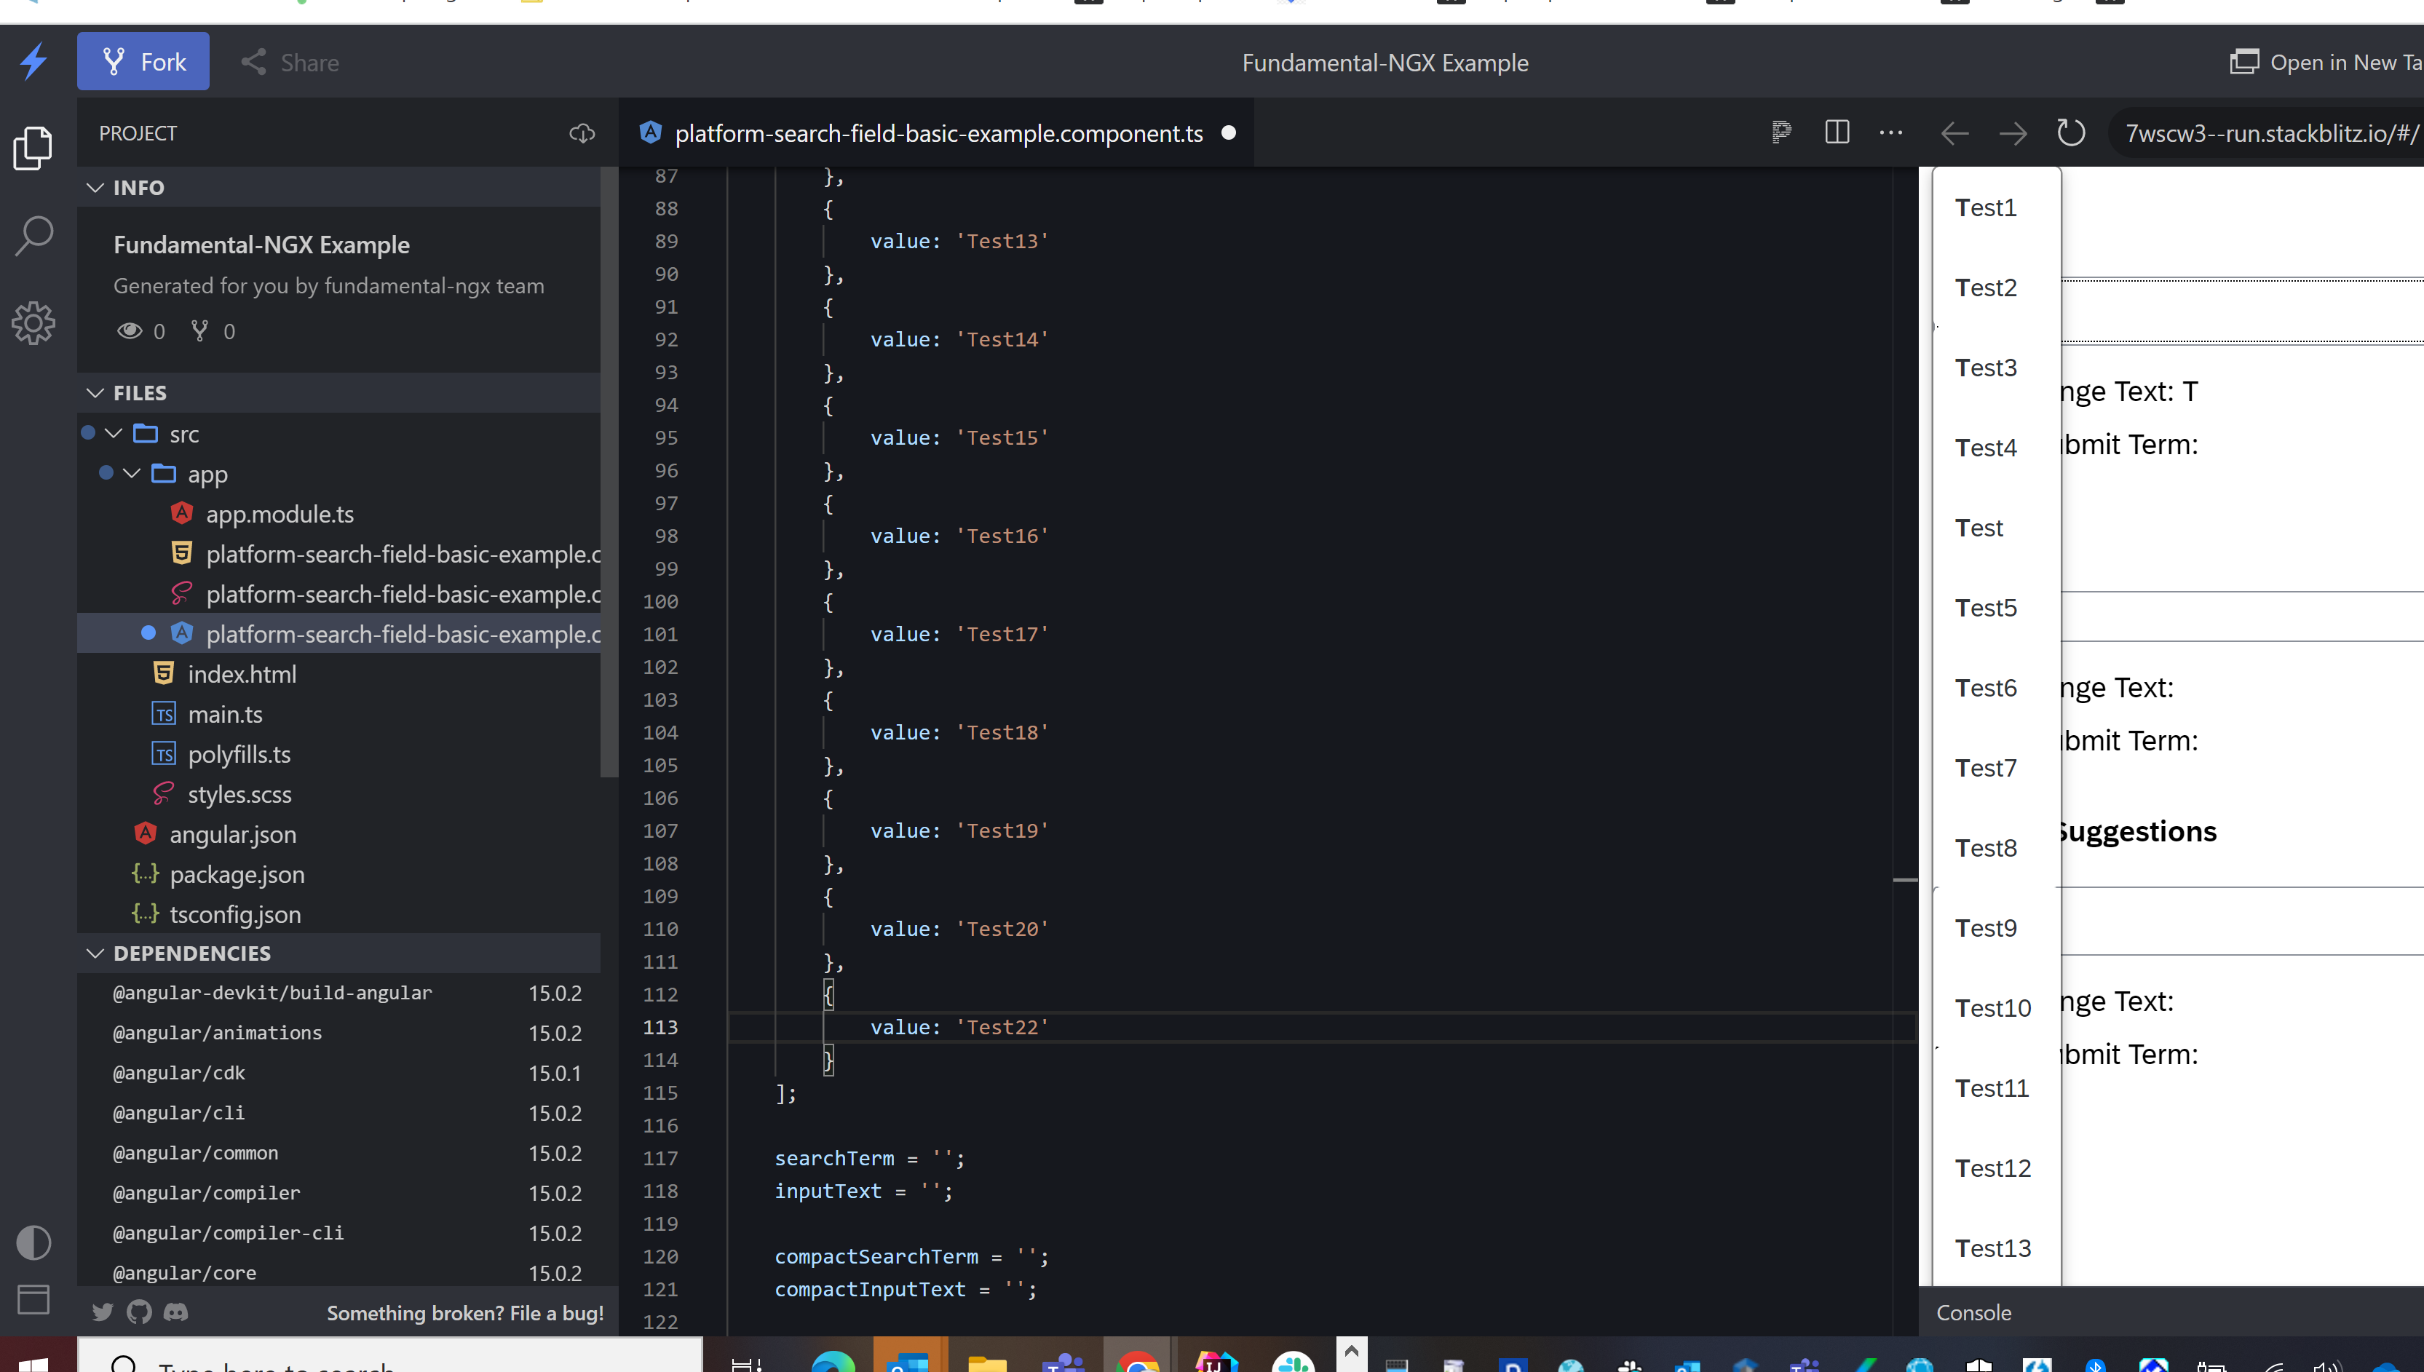Image resolution: width=2424 pixels, height=1372 pixels.
Task: Collapse the FILES section
Action: click(x=94, y=393)
